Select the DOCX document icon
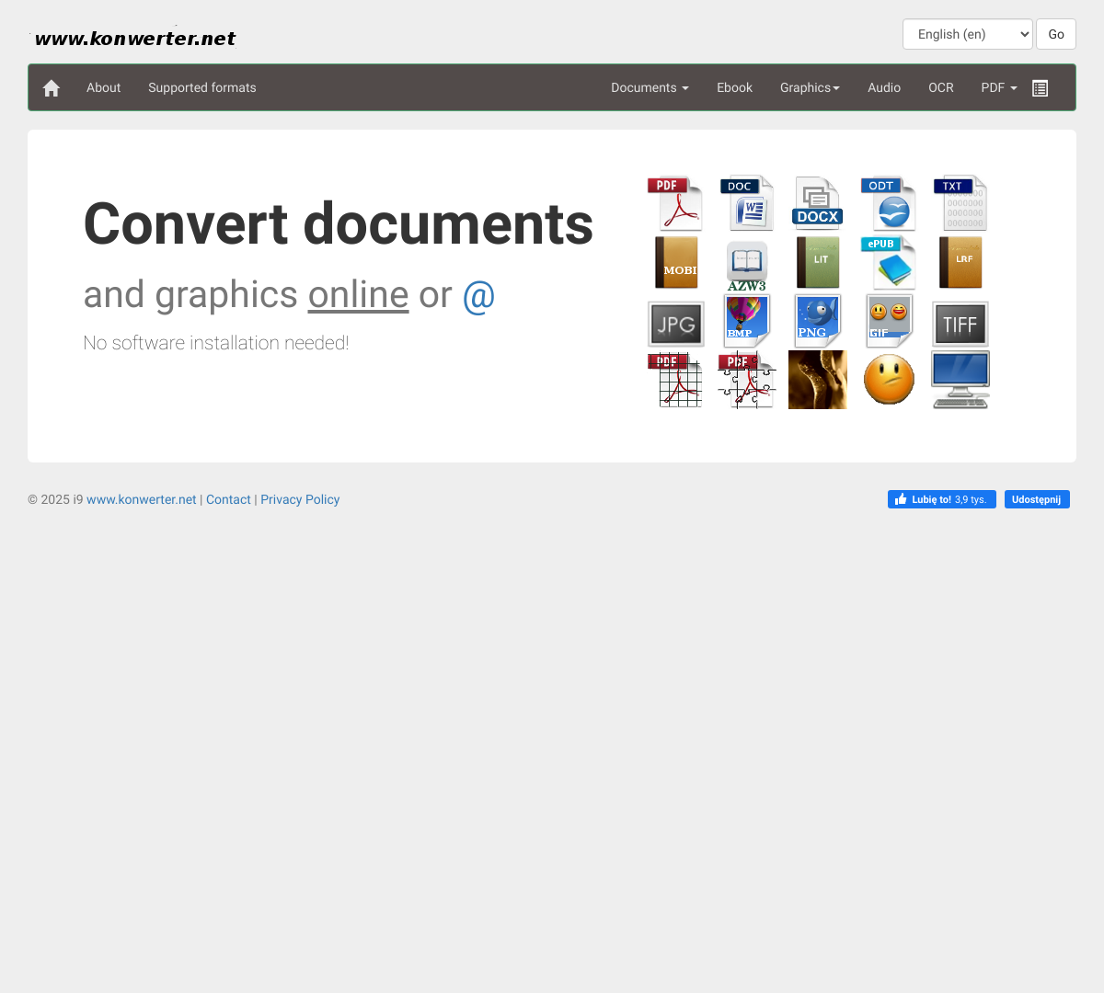 pyautogui.click(x=817, y=203)
